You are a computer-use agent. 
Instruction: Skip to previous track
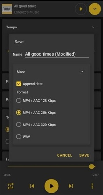pos(32,186)
